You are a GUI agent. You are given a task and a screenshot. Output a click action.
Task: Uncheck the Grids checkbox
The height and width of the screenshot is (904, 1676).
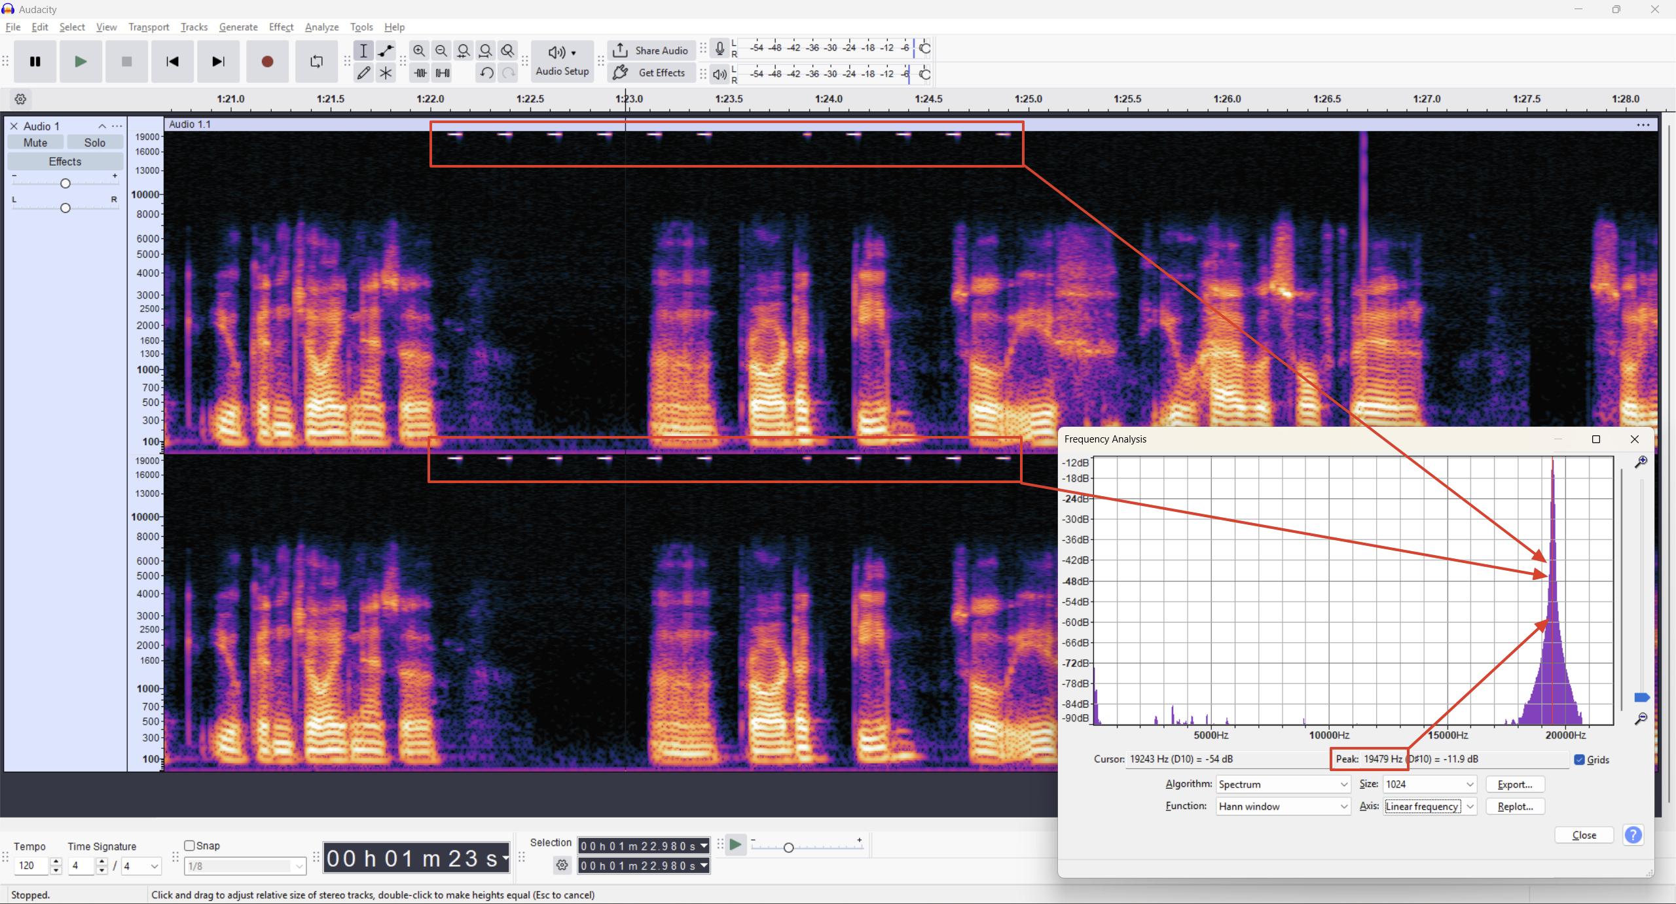[1580, 759]
